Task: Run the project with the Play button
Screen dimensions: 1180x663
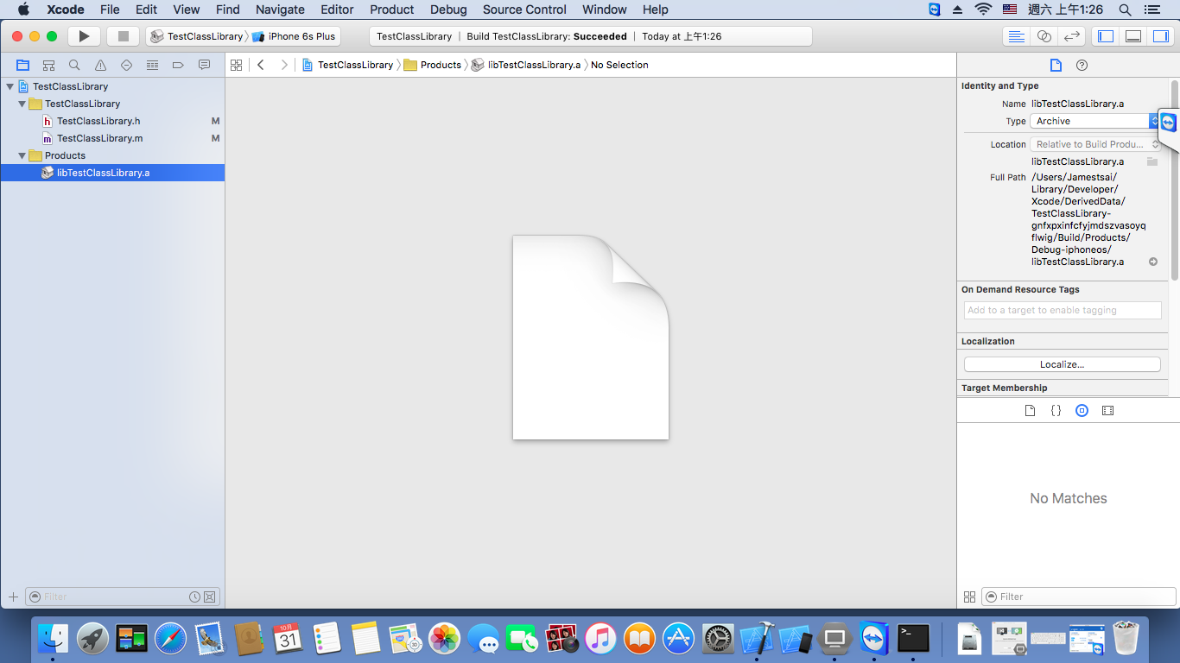Action: (x=84, y=36)
